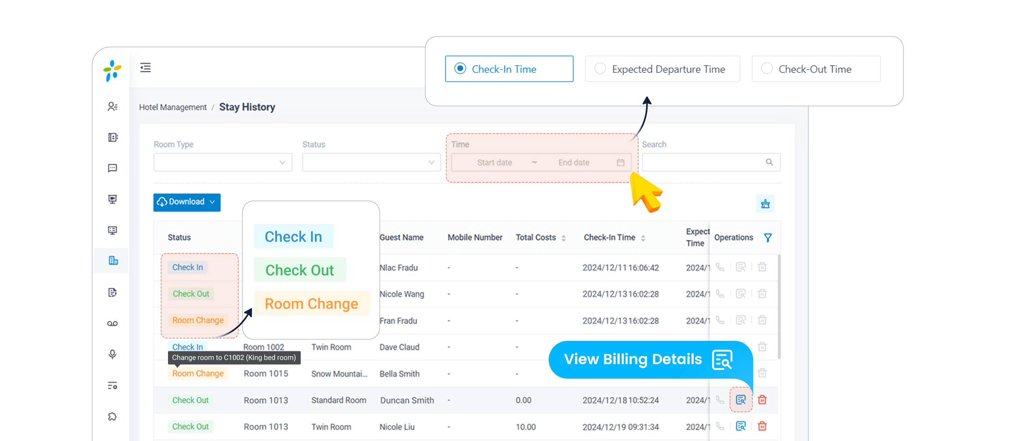Select the Check-In Time radio option

click(509, 69)
